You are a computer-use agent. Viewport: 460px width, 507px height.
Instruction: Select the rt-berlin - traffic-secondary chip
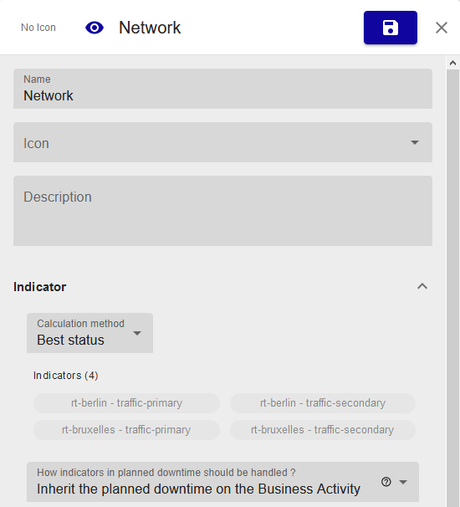(x=323, y=403)
